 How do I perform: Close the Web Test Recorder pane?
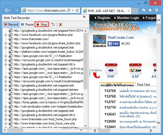84,17
